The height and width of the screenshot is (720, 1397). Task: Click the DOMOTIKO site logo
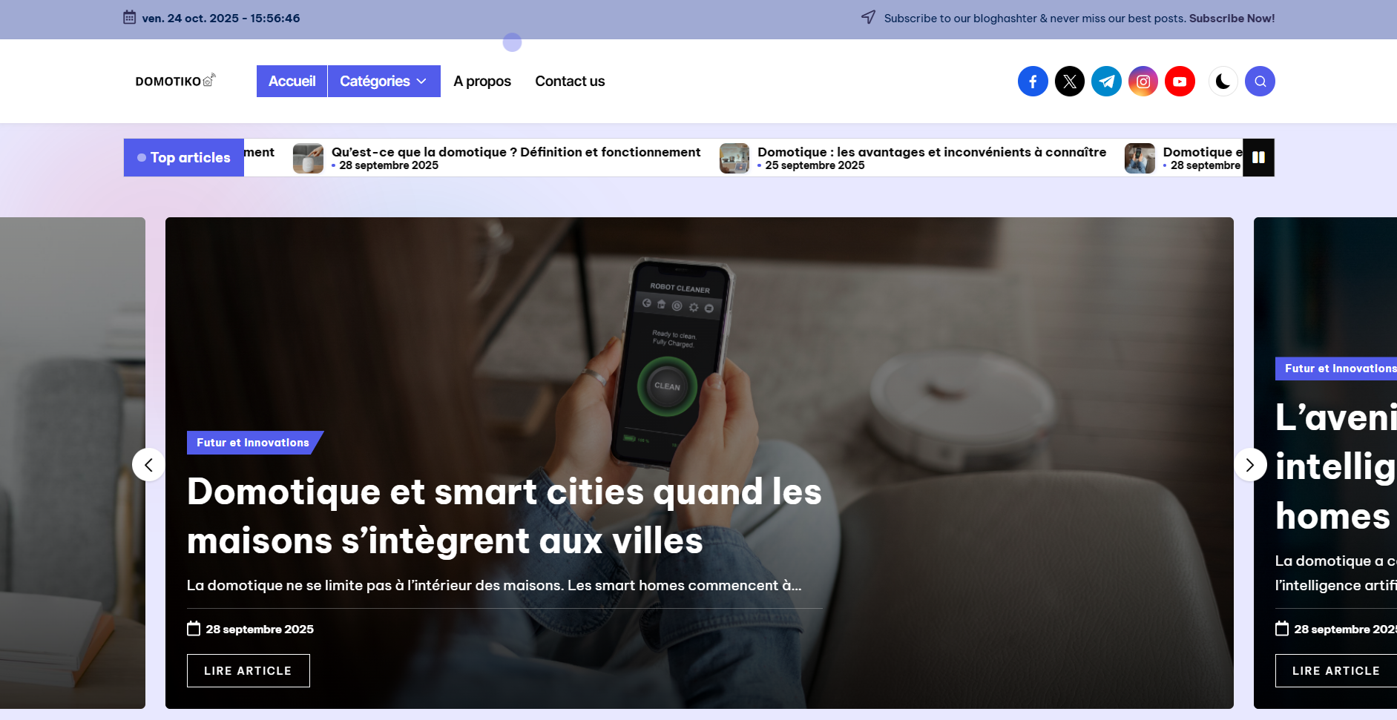176,81
